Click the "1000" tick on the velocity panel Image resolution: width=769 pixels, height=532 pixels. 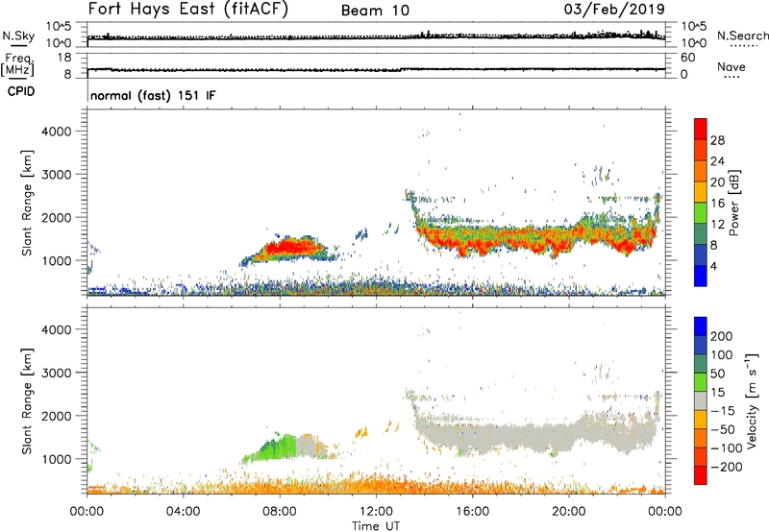56,459
